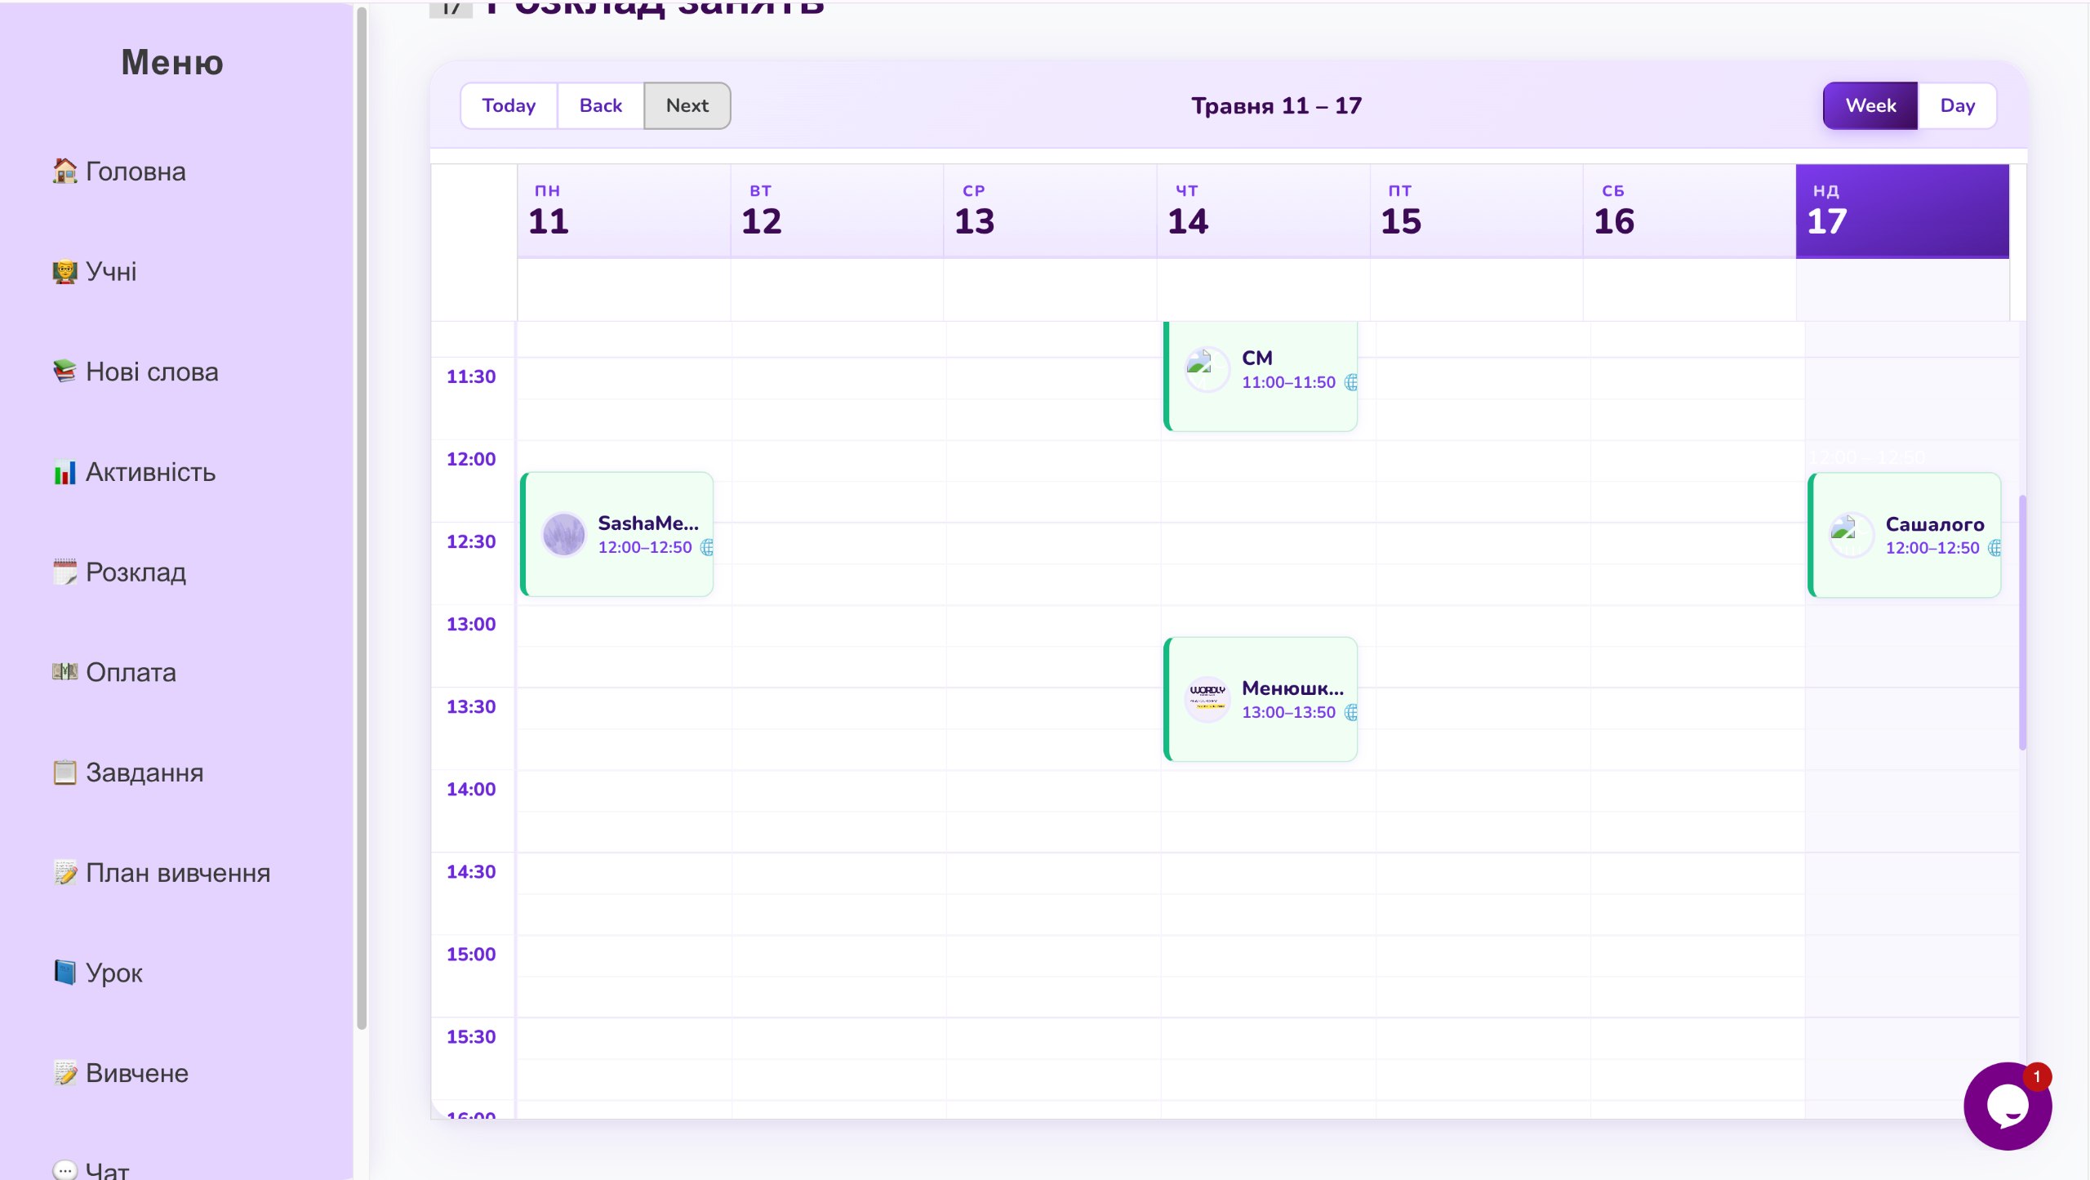
Task: Click the memo icon beside План вивчення
Action: 65,872
